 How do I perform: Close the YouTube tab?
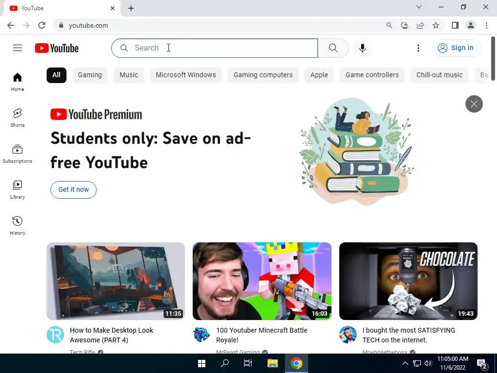point(113,8)
